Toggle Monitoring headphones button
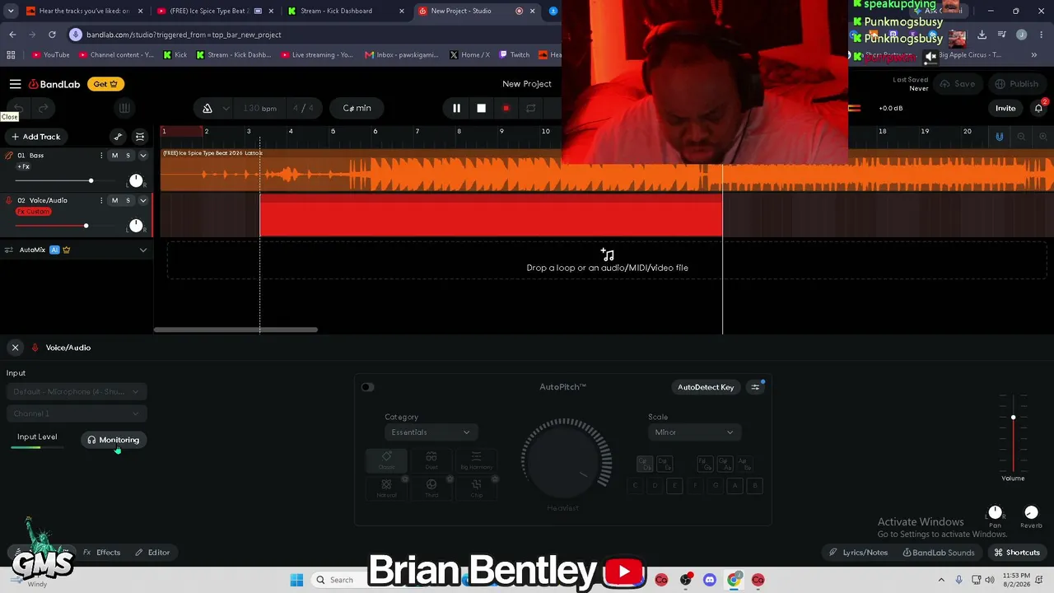This screenshot has width=1054, height=593. tap(114, 440)
